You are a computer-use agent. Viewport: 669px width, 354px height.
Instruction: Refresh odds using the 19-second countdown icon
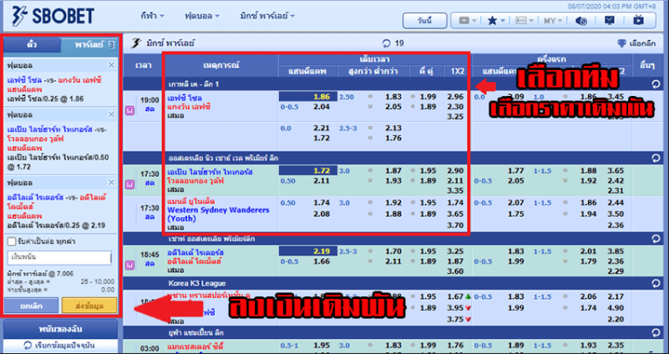click(386, 43)
